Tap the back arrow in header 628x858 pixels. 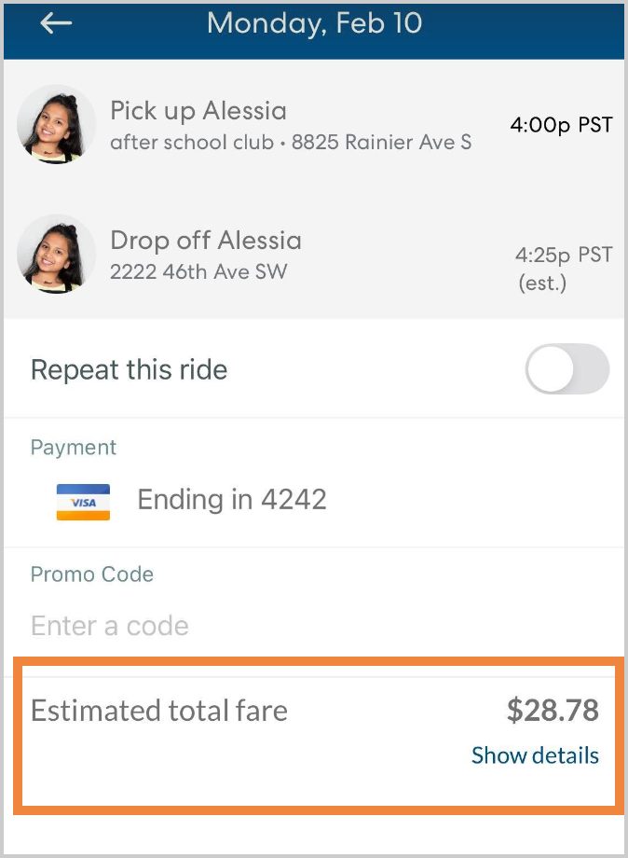56,24
